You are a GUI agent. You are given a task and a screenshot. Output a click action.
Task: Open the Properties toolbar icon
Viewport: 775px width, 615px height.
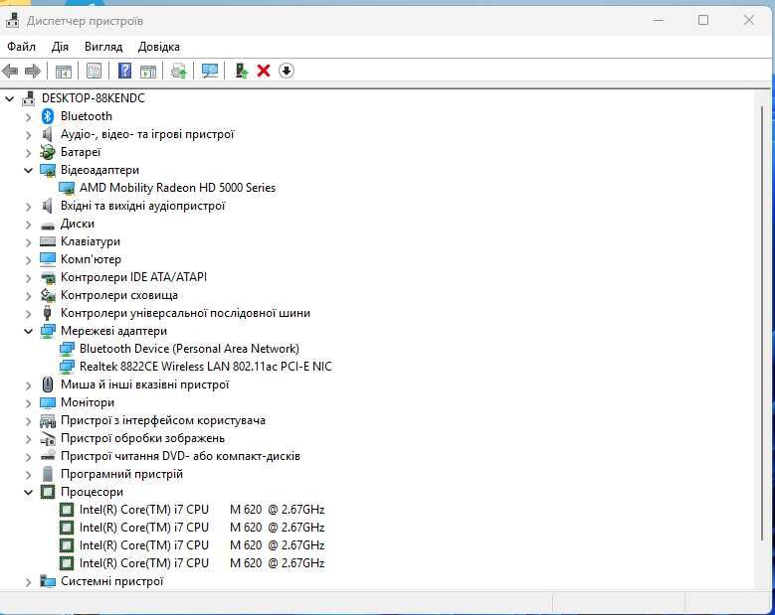(94, 71)
